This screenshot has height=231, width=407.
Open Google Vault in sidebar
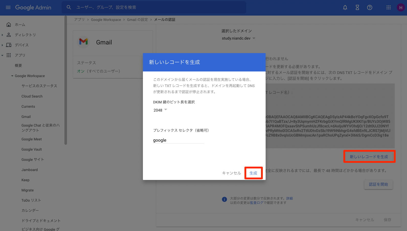click(x=31, y=149)
